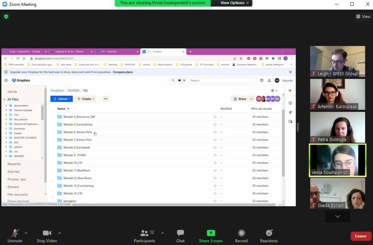Open the Zoom Chat panel
Screen dimensions: 373x245
click(180, 236)
